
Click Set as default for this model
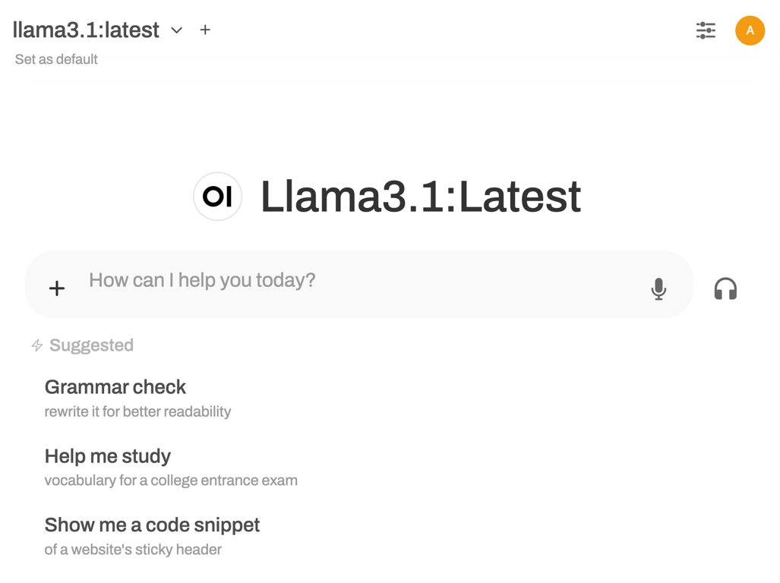55,59
